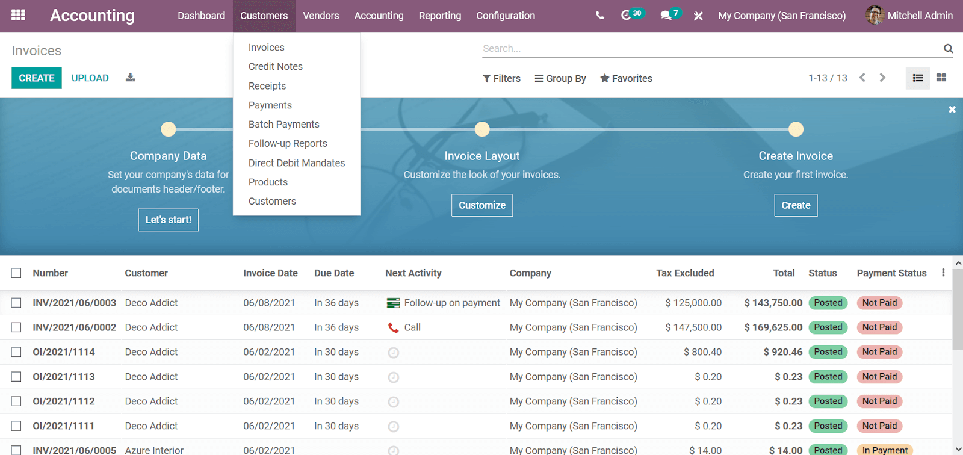Screen dimensions: 963x455
Task: Open the messages chat bubble icon
Action: click(666, 16)
